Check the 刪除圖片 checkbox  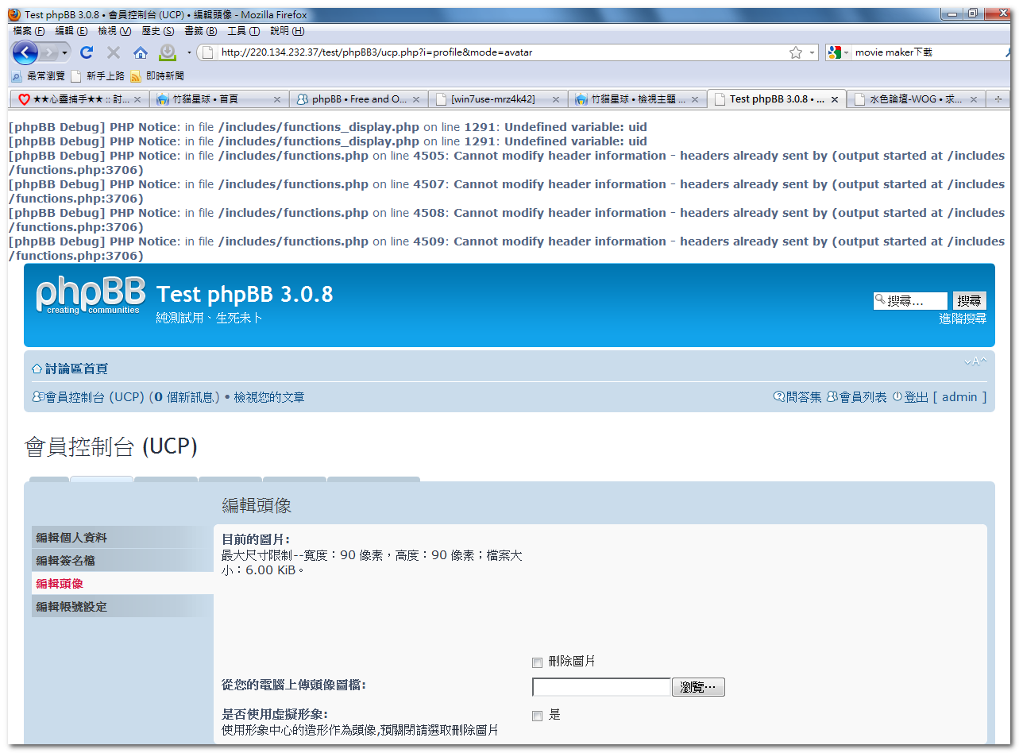[537, 662]
